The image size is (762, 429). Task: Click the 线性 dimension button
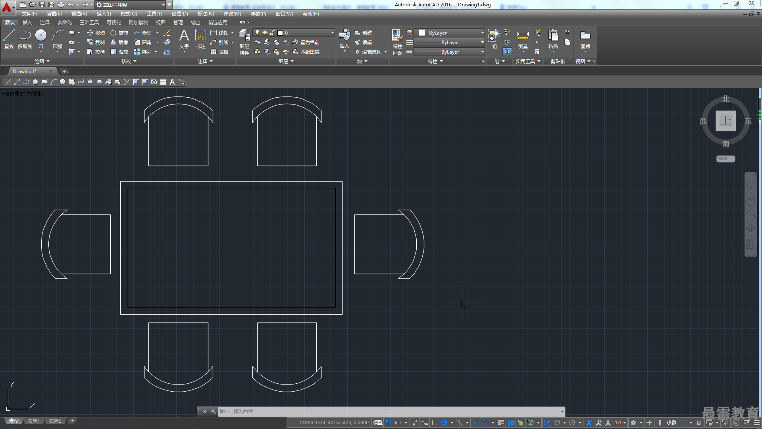click(219, 33)
